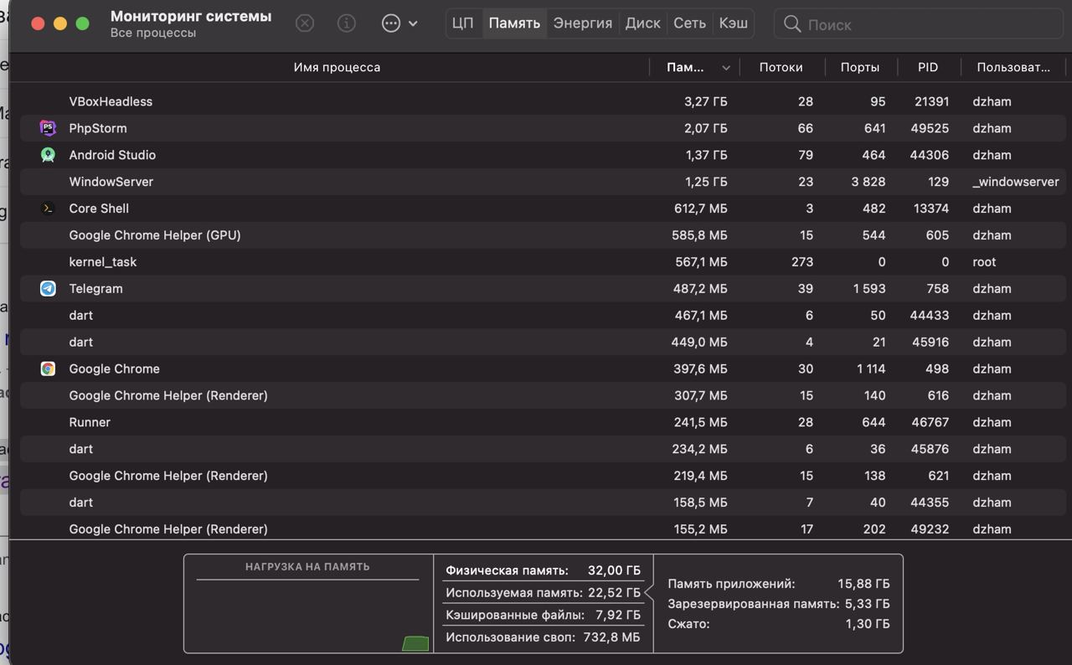Switch to the ЦП tab
The width and height of the screenshot is (1072, 665).
tap(463, 23)
